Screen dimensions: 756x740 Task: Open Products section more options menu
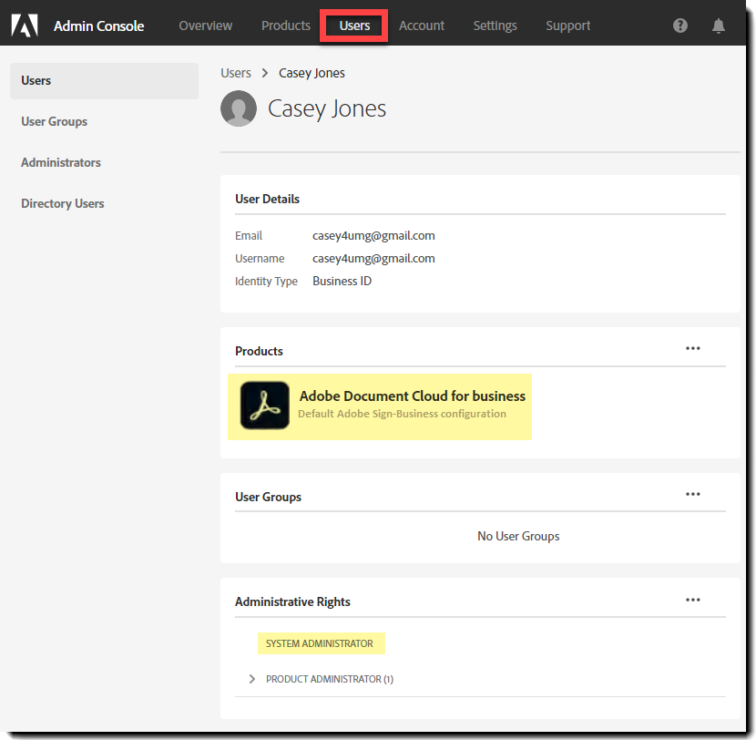click(693, 348)
